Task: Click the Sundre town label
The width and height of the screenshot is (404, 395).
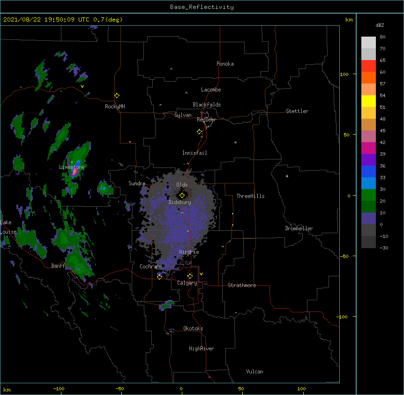Action: (x=137, y=183)
